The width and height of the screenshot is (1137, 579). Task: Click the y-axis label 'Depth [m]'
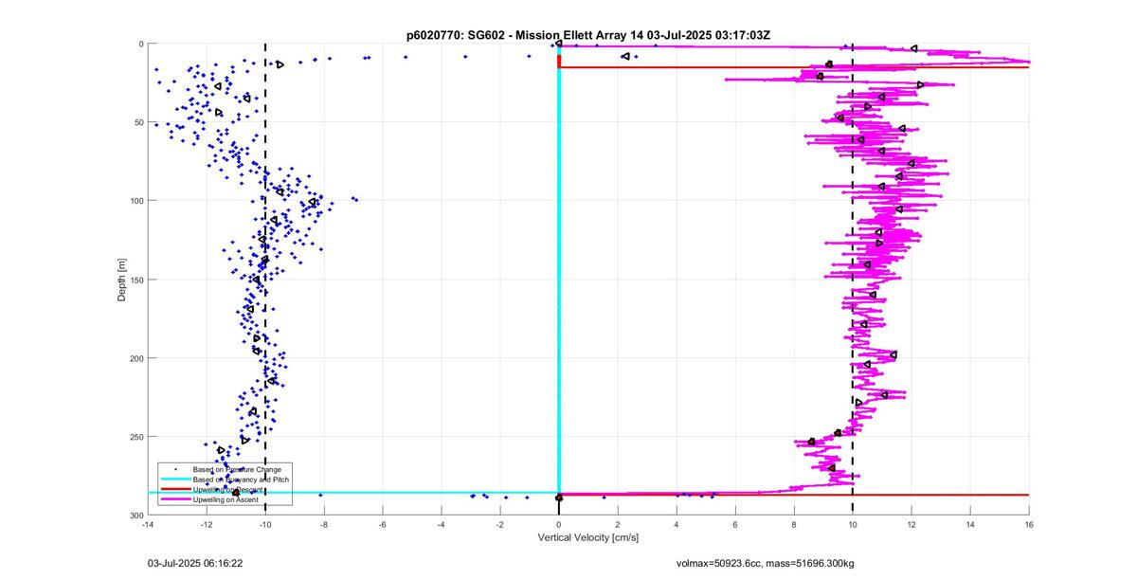[122, 280]
